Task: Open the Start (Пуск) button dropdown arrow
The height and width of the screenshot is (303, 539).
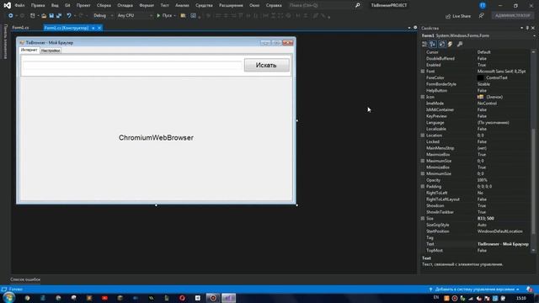Action: (x=174, y=16)
